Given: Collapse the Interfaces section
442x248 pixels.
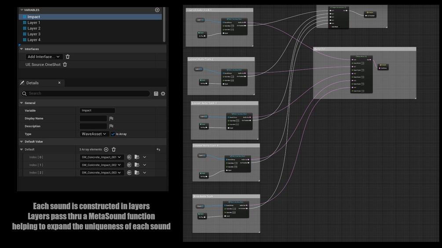Looking at the screenshot, I should point(22,49).
